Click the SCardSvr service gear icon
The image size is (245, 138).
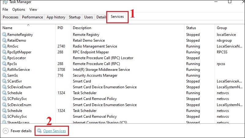click(x=4, y=81)
